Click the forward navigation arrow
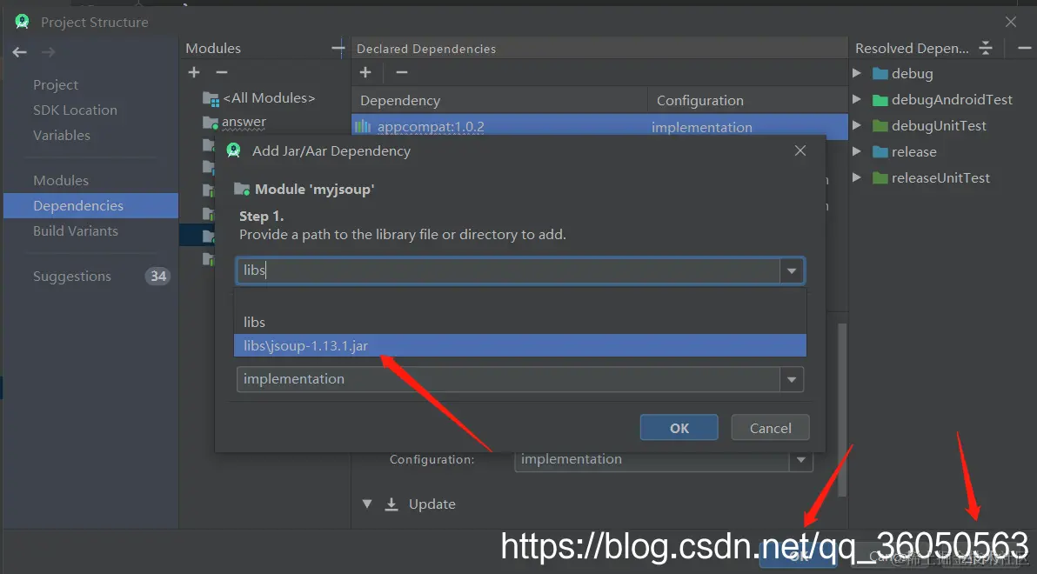This screenshot has width=1037, height=574. pyautogui.click(x=48, y=52)
